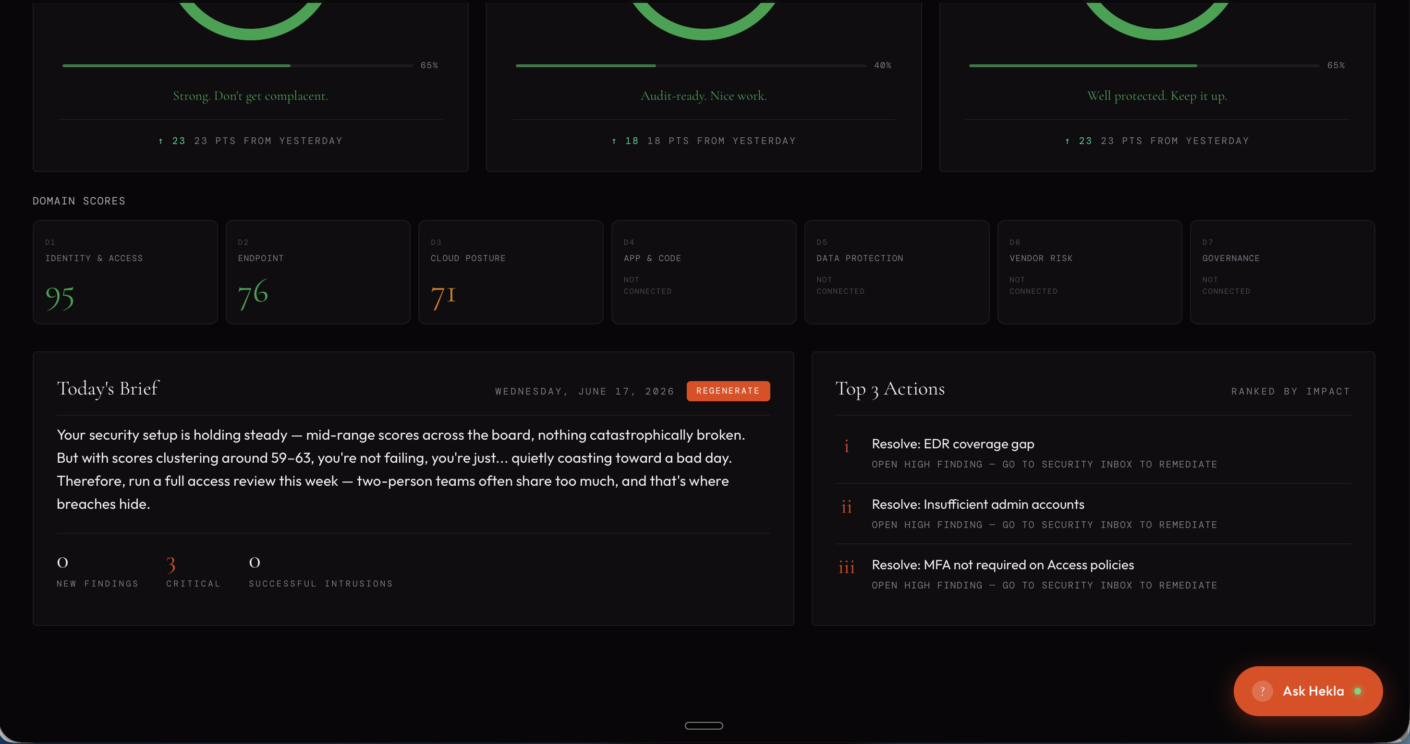Click the question mark icon in Ask Hekla
The height and width of the screenshot is (744, 1410).
point(1262,691)
